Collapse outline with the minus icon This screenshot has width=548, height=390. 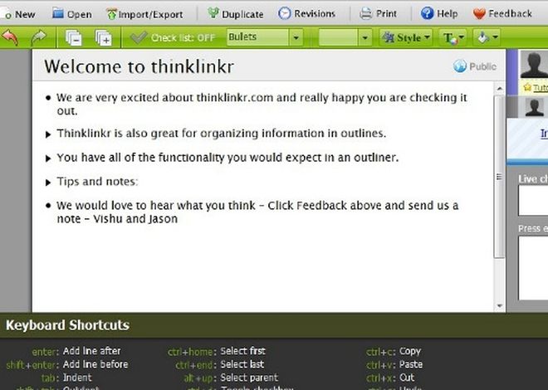74,37
